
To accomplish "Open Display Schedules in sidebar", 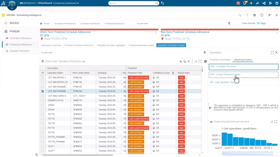I will [20, 51].
